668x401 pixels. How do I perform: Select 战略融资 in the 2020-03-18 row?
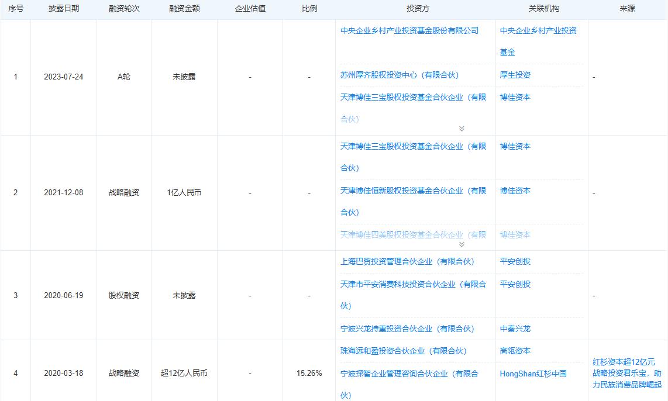(124, 374)
